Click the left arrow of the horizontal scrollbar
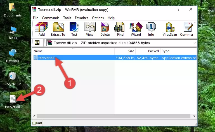Viewport: 215px width, 132px height. click(34, 116)
